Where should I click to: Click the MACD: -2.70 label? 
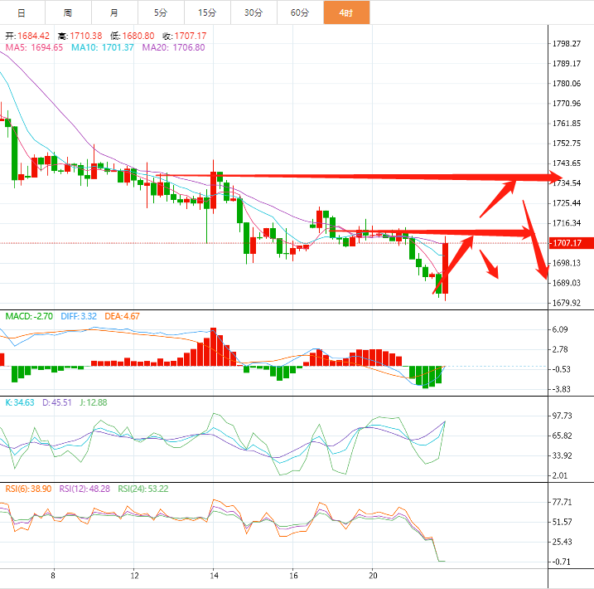point(29,316)
